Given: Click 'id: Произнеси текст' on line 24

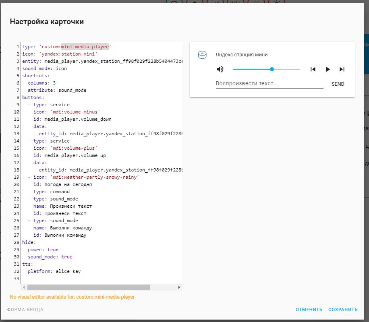Looking at the screenshot, I should pyautogui.click(x=60, y=214).
